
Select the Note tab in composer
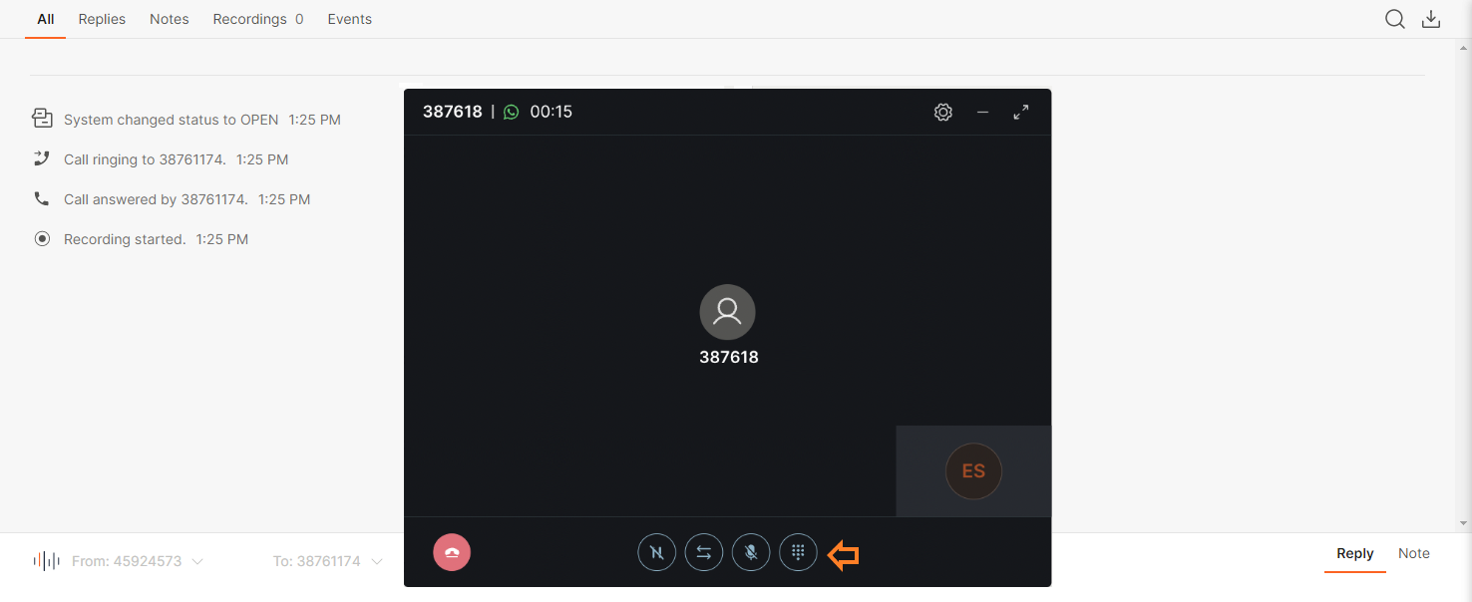coord(1413,554)
